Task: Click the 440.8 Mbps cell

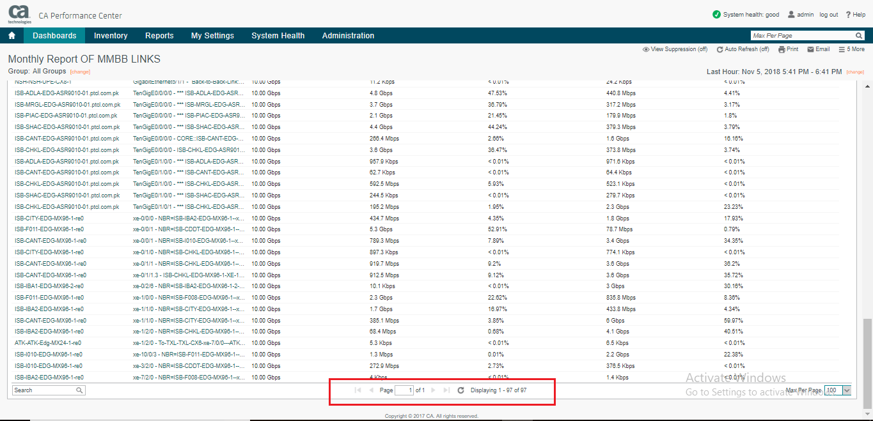Action: pos(621,93)
